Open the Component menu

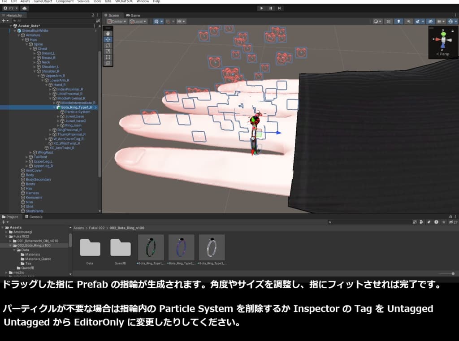coord(65,1)
